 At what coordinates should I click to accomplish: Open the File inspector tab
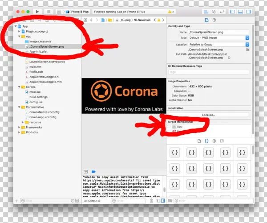coord(206,20)
